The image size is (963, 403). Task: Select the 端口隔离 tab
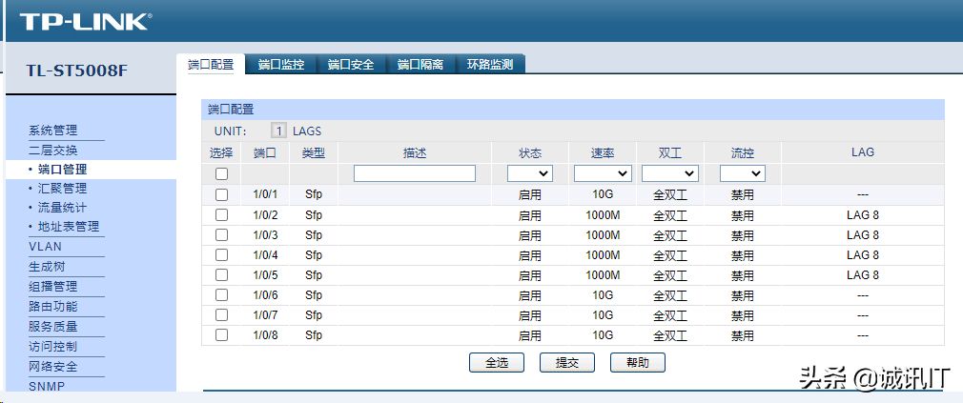420,65
